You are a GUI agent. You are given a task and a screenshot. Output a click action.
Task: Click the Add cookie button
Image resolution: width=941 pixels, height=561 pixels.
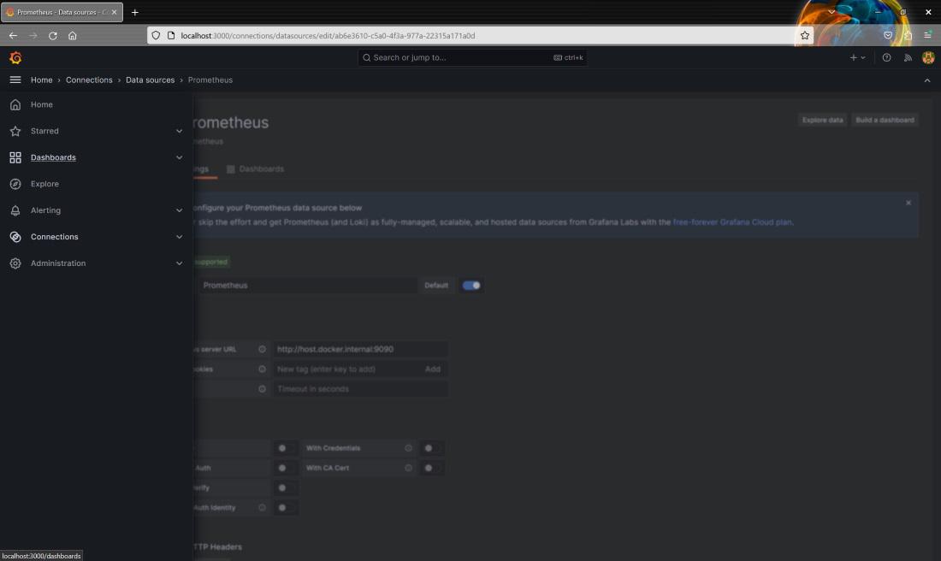pos(433,369)
